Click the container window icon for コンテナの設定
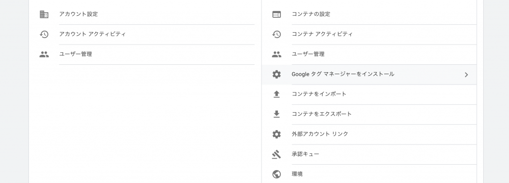 (276, 14)
